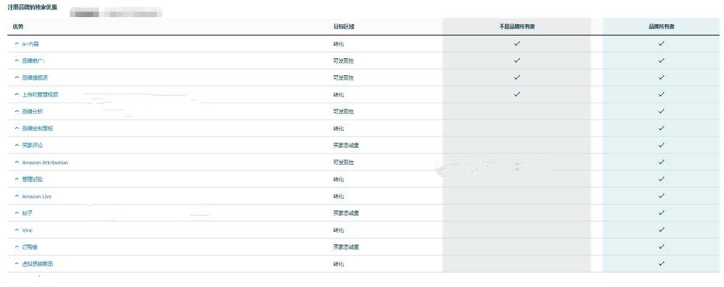Expand the A+内容 row chevron

(17, 44)
